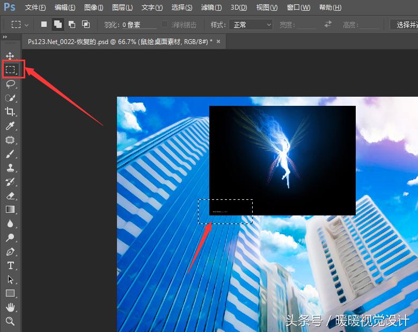Image resolution: width=418 pixels, height=332 pixels.
Task: Select the Path Selection tool
Action: [10, 279]
